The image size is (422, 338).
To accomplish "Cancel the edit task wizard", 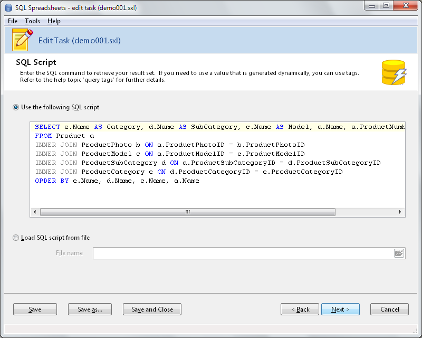I will [389, 309].
